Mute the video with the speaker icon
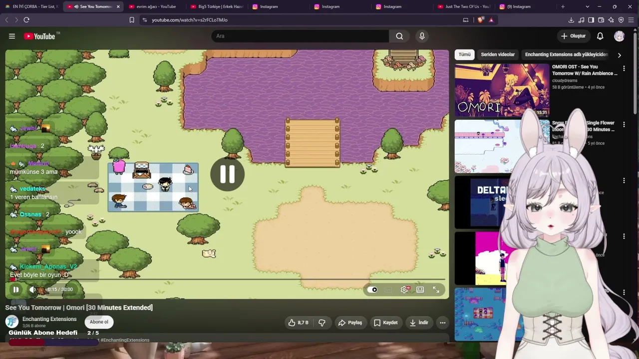The image size is (639, 359). [x=32, y=289]
